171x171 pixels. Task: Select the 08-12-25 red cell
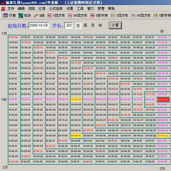(126, 115)
